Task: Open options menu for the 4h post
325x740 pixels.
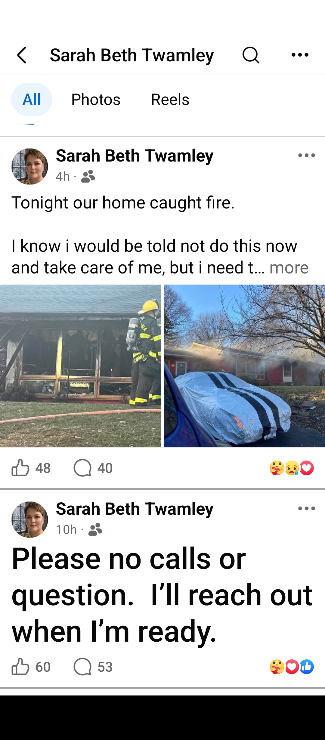Action: pos(306,155)
